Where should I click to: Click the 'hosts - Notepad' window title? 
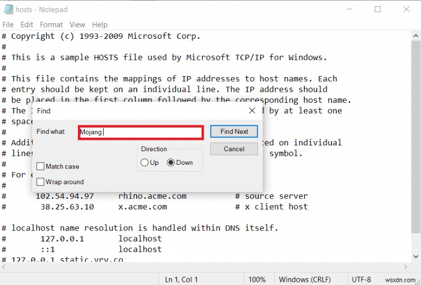coord(42,9)
